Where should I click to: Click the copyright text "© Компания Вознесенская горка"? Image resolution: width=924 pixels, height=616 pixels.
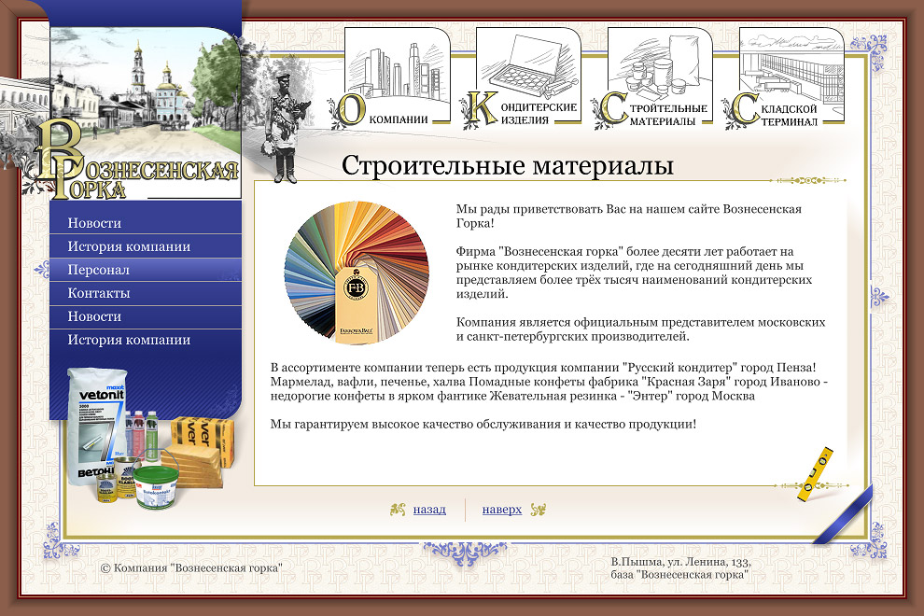(x=191, y=567)
